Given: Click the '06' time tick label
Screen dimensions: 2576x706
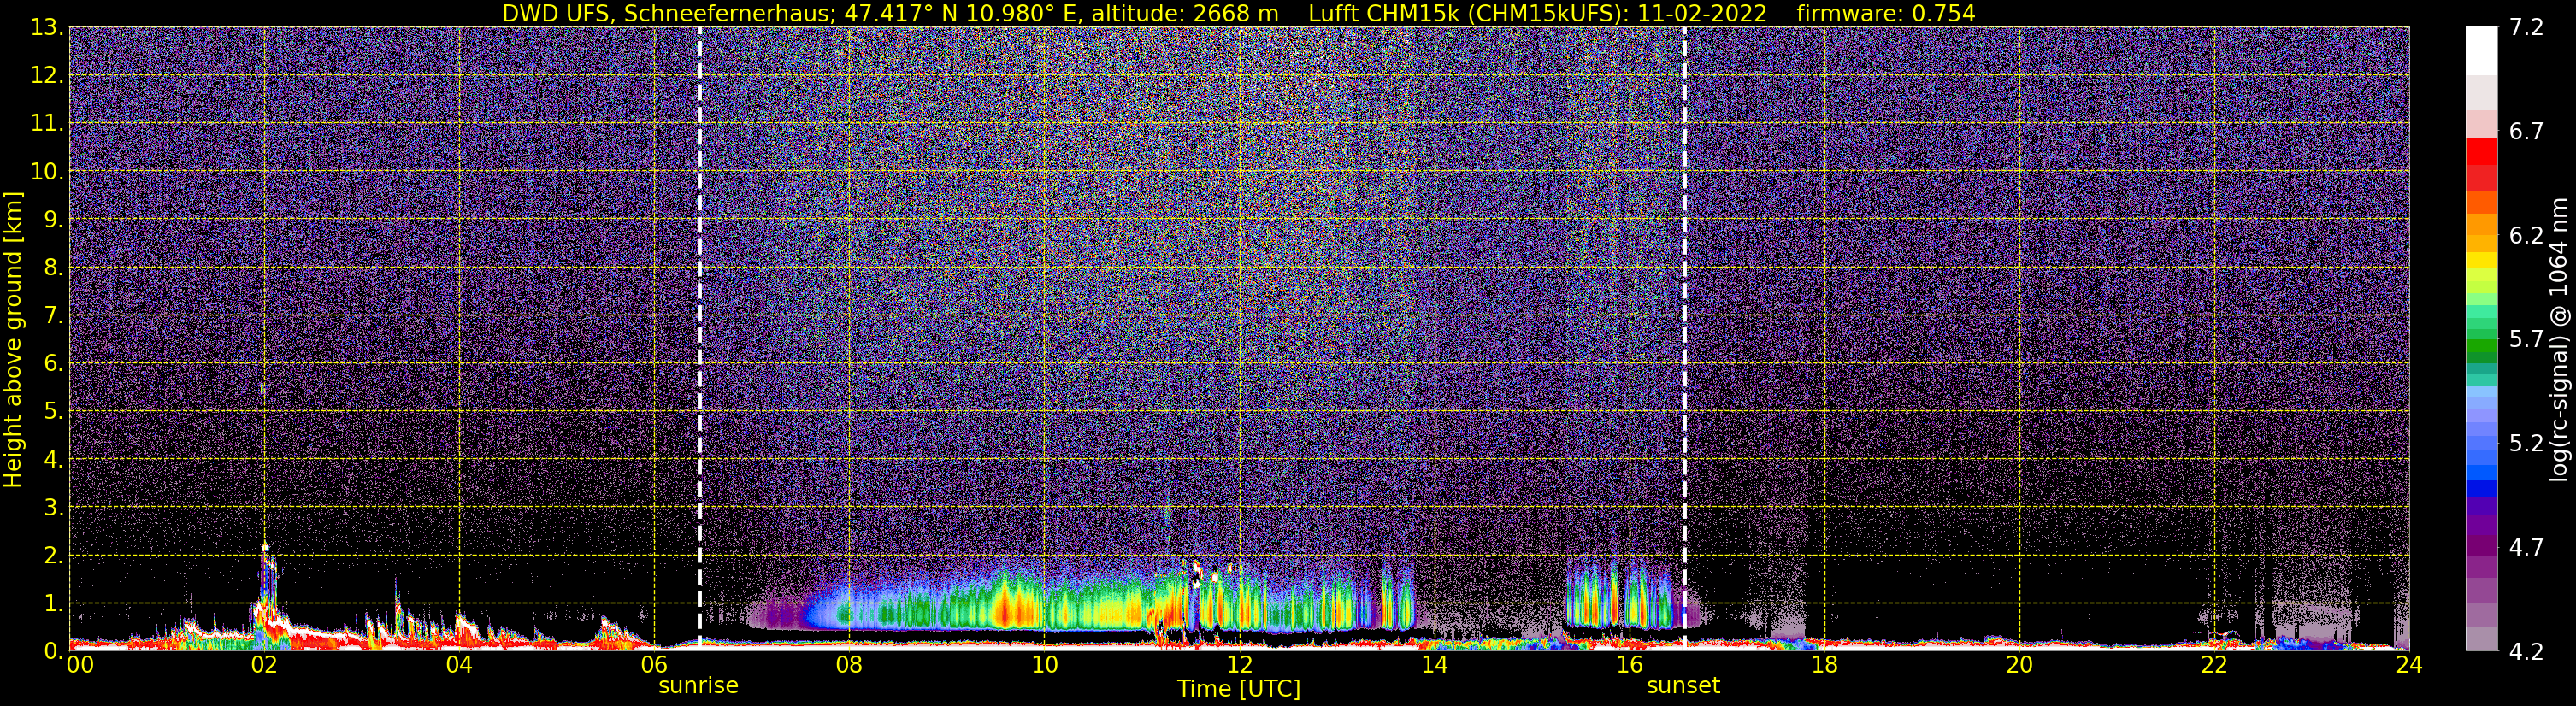Looking at the screenshot, I should [x=654, y=665].
